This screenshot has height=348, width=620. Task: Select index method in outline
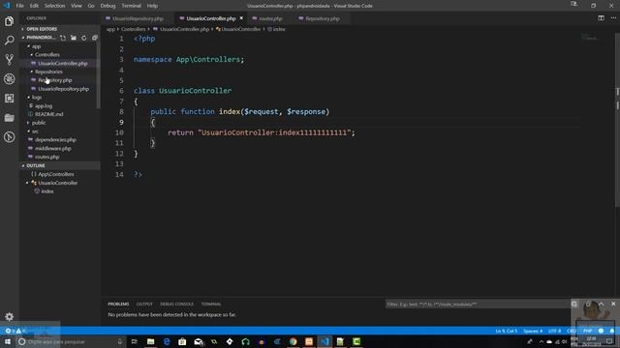47,191
